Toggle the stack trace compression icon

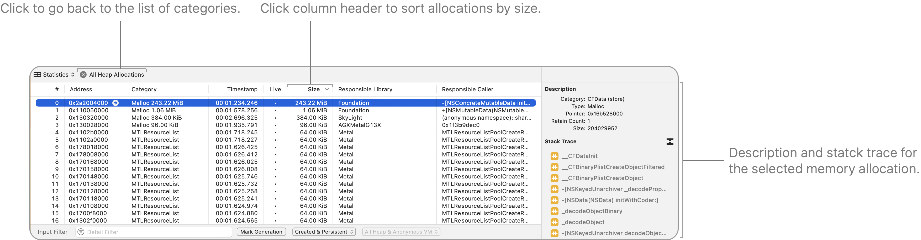coord(670,142)
